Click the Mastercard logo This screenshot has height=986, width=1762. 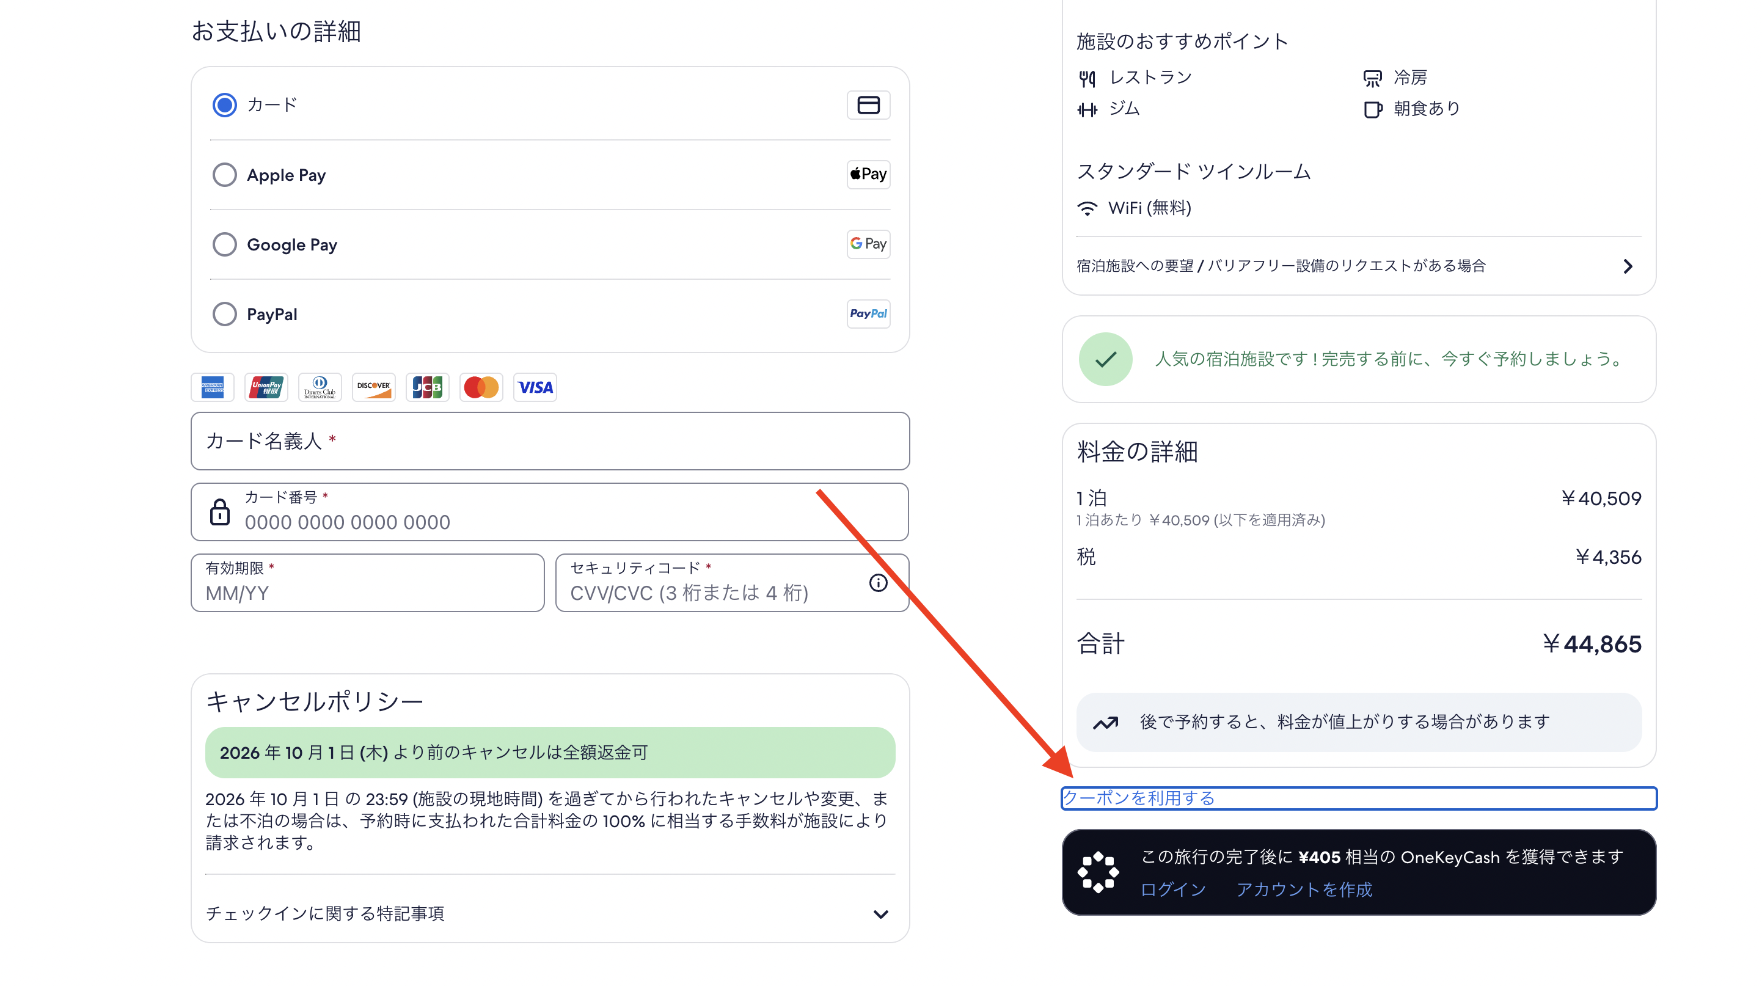click(481, 388)
